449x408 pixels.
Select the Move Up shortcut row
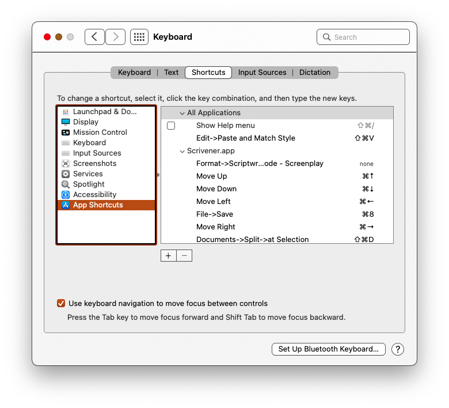(x=277, y=176)
